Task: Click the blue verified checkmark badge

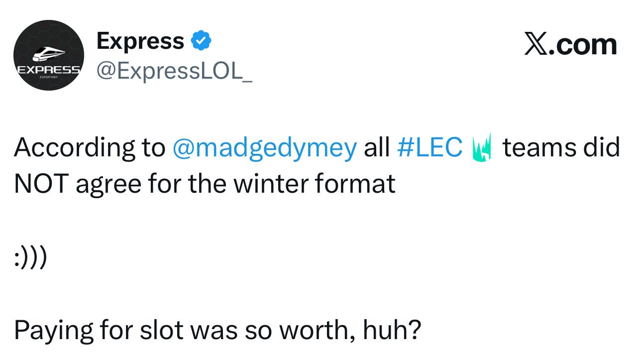Action: coord(202,41)
